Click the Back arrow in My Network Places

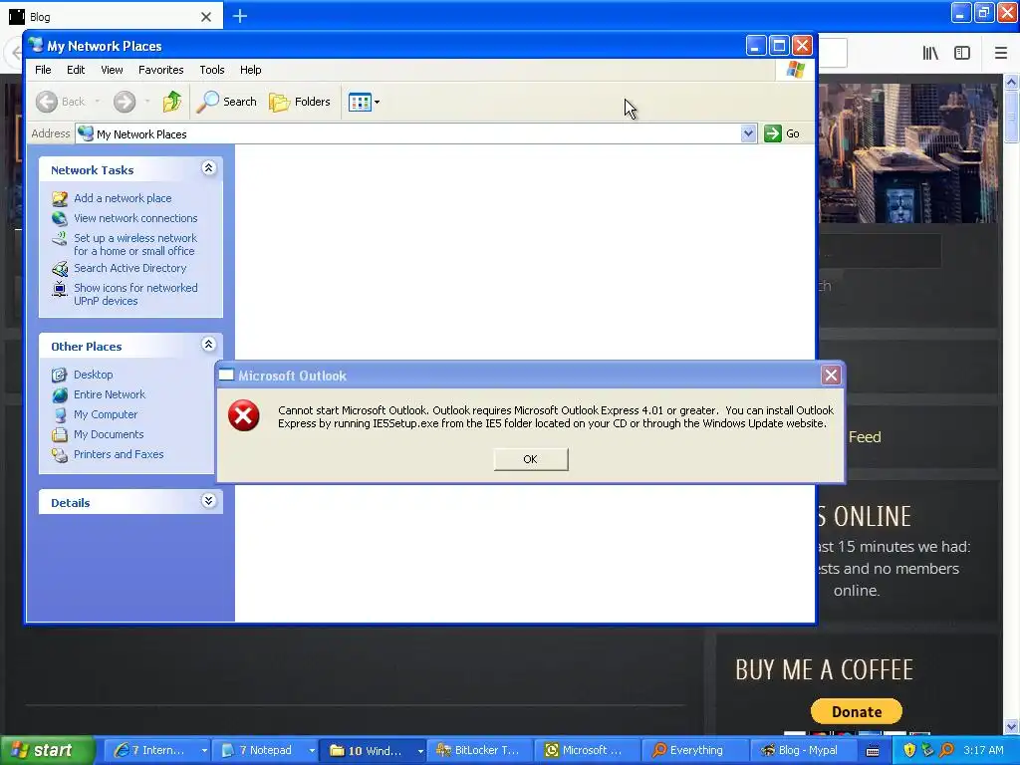coord(46,102)
